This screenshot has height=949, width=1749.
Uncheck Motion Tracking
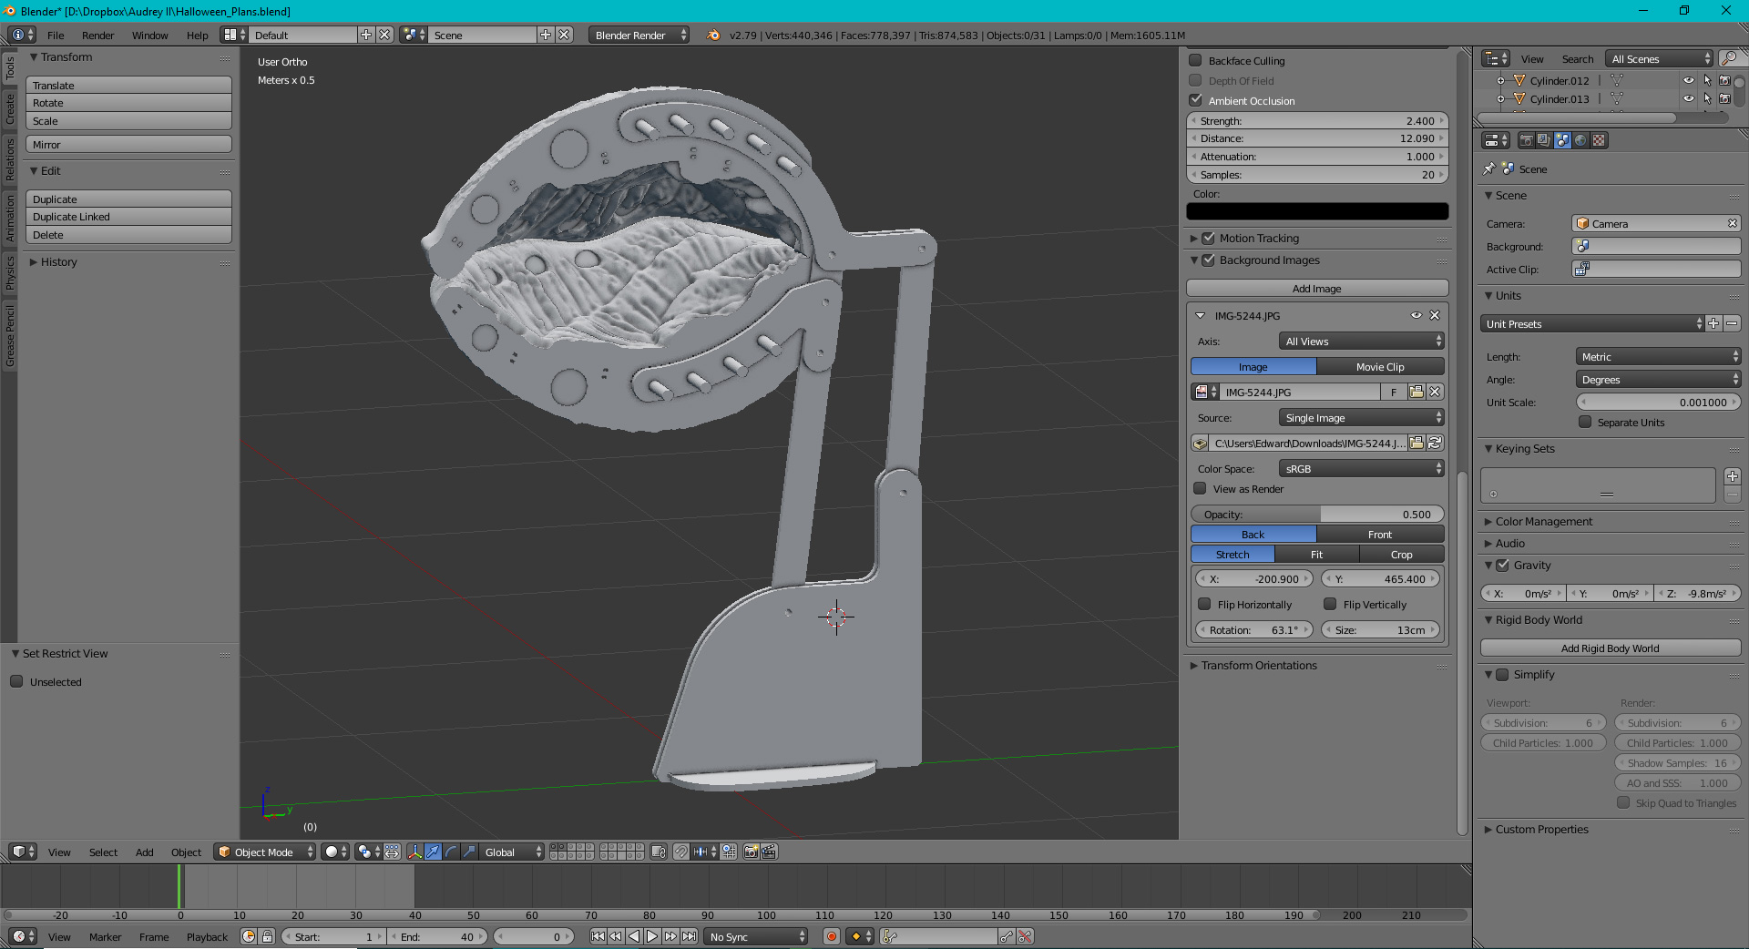[x=1209, y=239]
